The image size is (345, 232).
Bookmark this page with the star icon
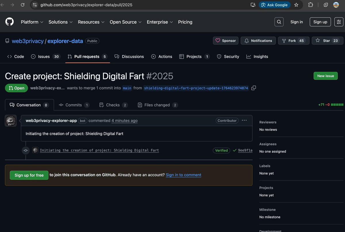[x=296, y=5]
